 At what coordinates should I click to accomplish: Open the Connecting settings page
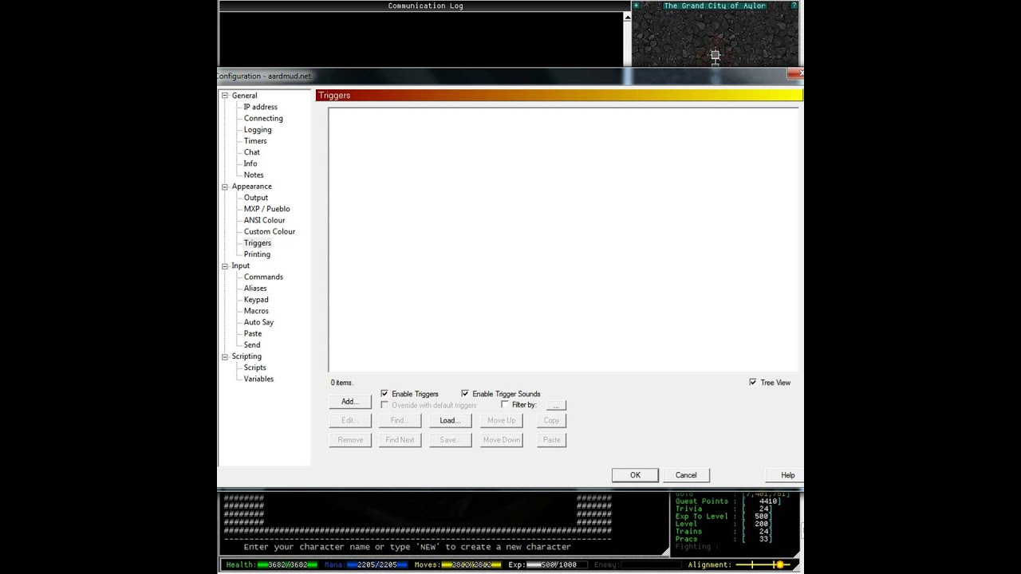pos(263,118)
